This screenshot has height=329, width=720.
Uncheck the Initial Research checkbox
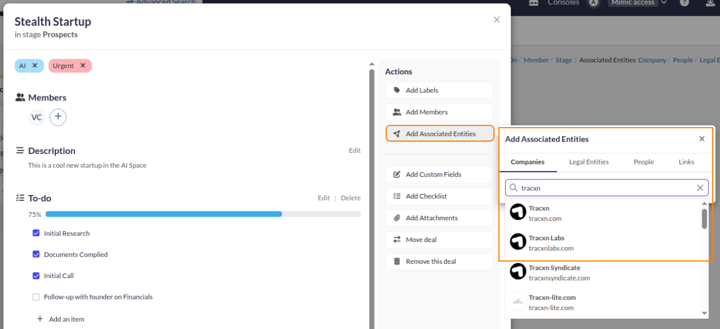click(36, 233)
